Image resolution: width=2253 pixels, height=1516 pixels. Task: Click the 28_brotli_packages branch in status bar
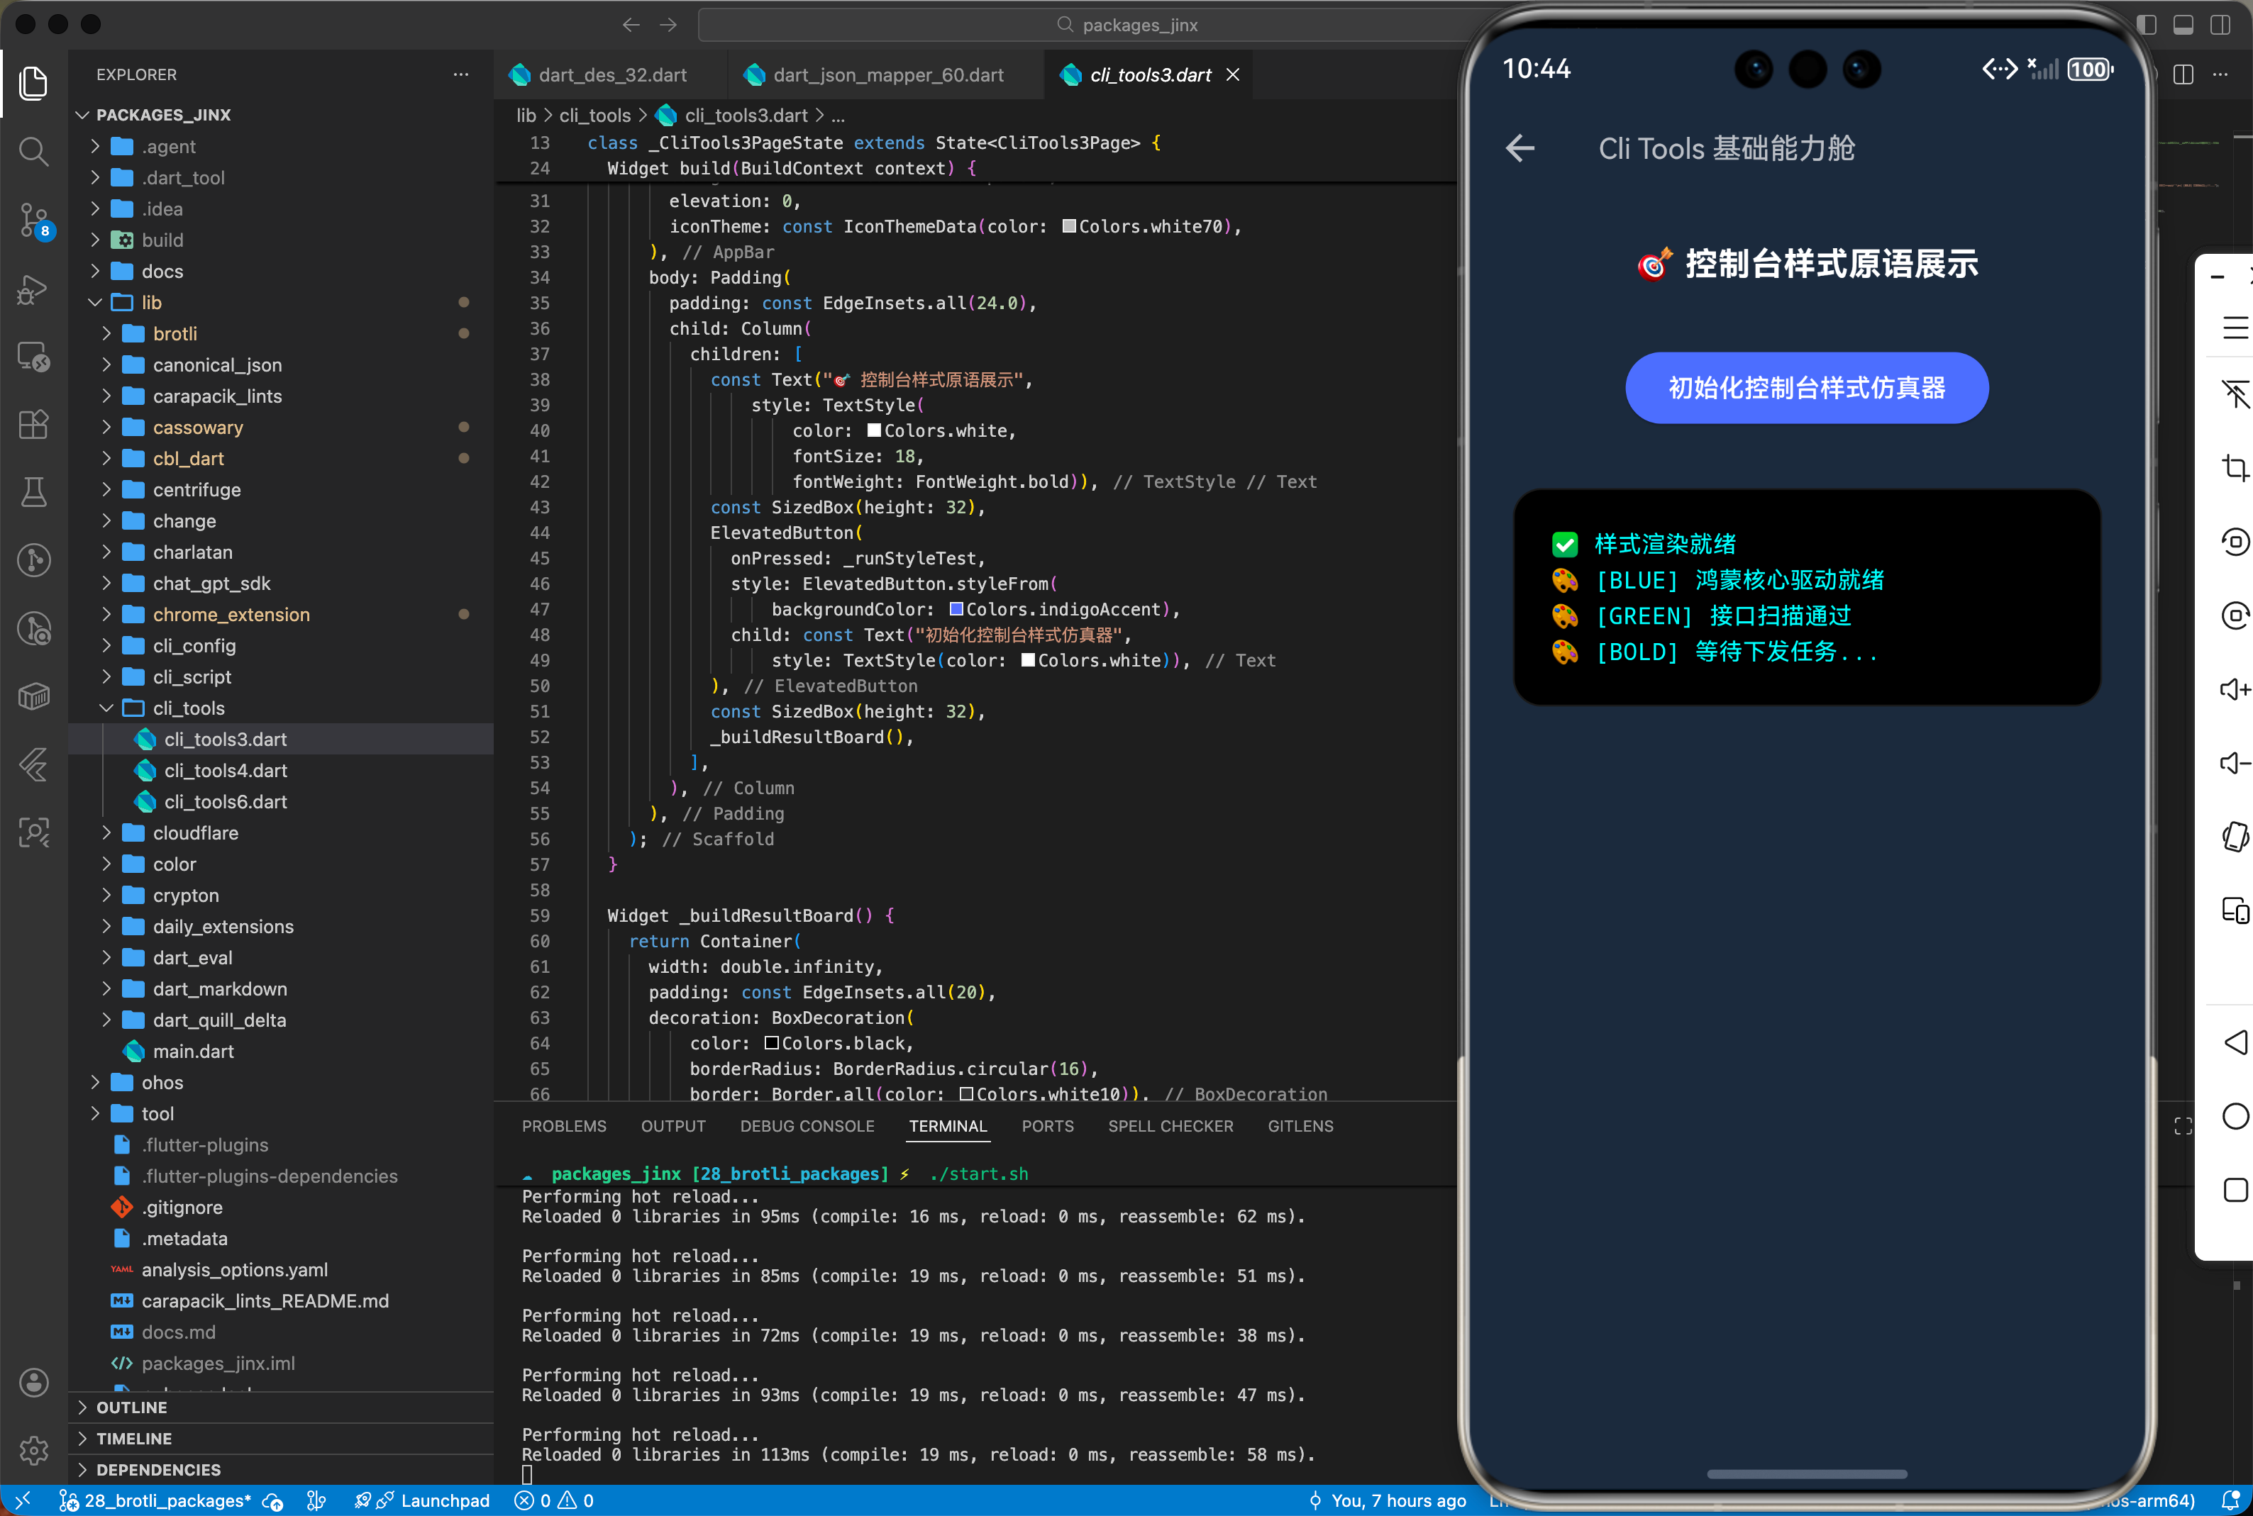click(x=166, y=1500)
